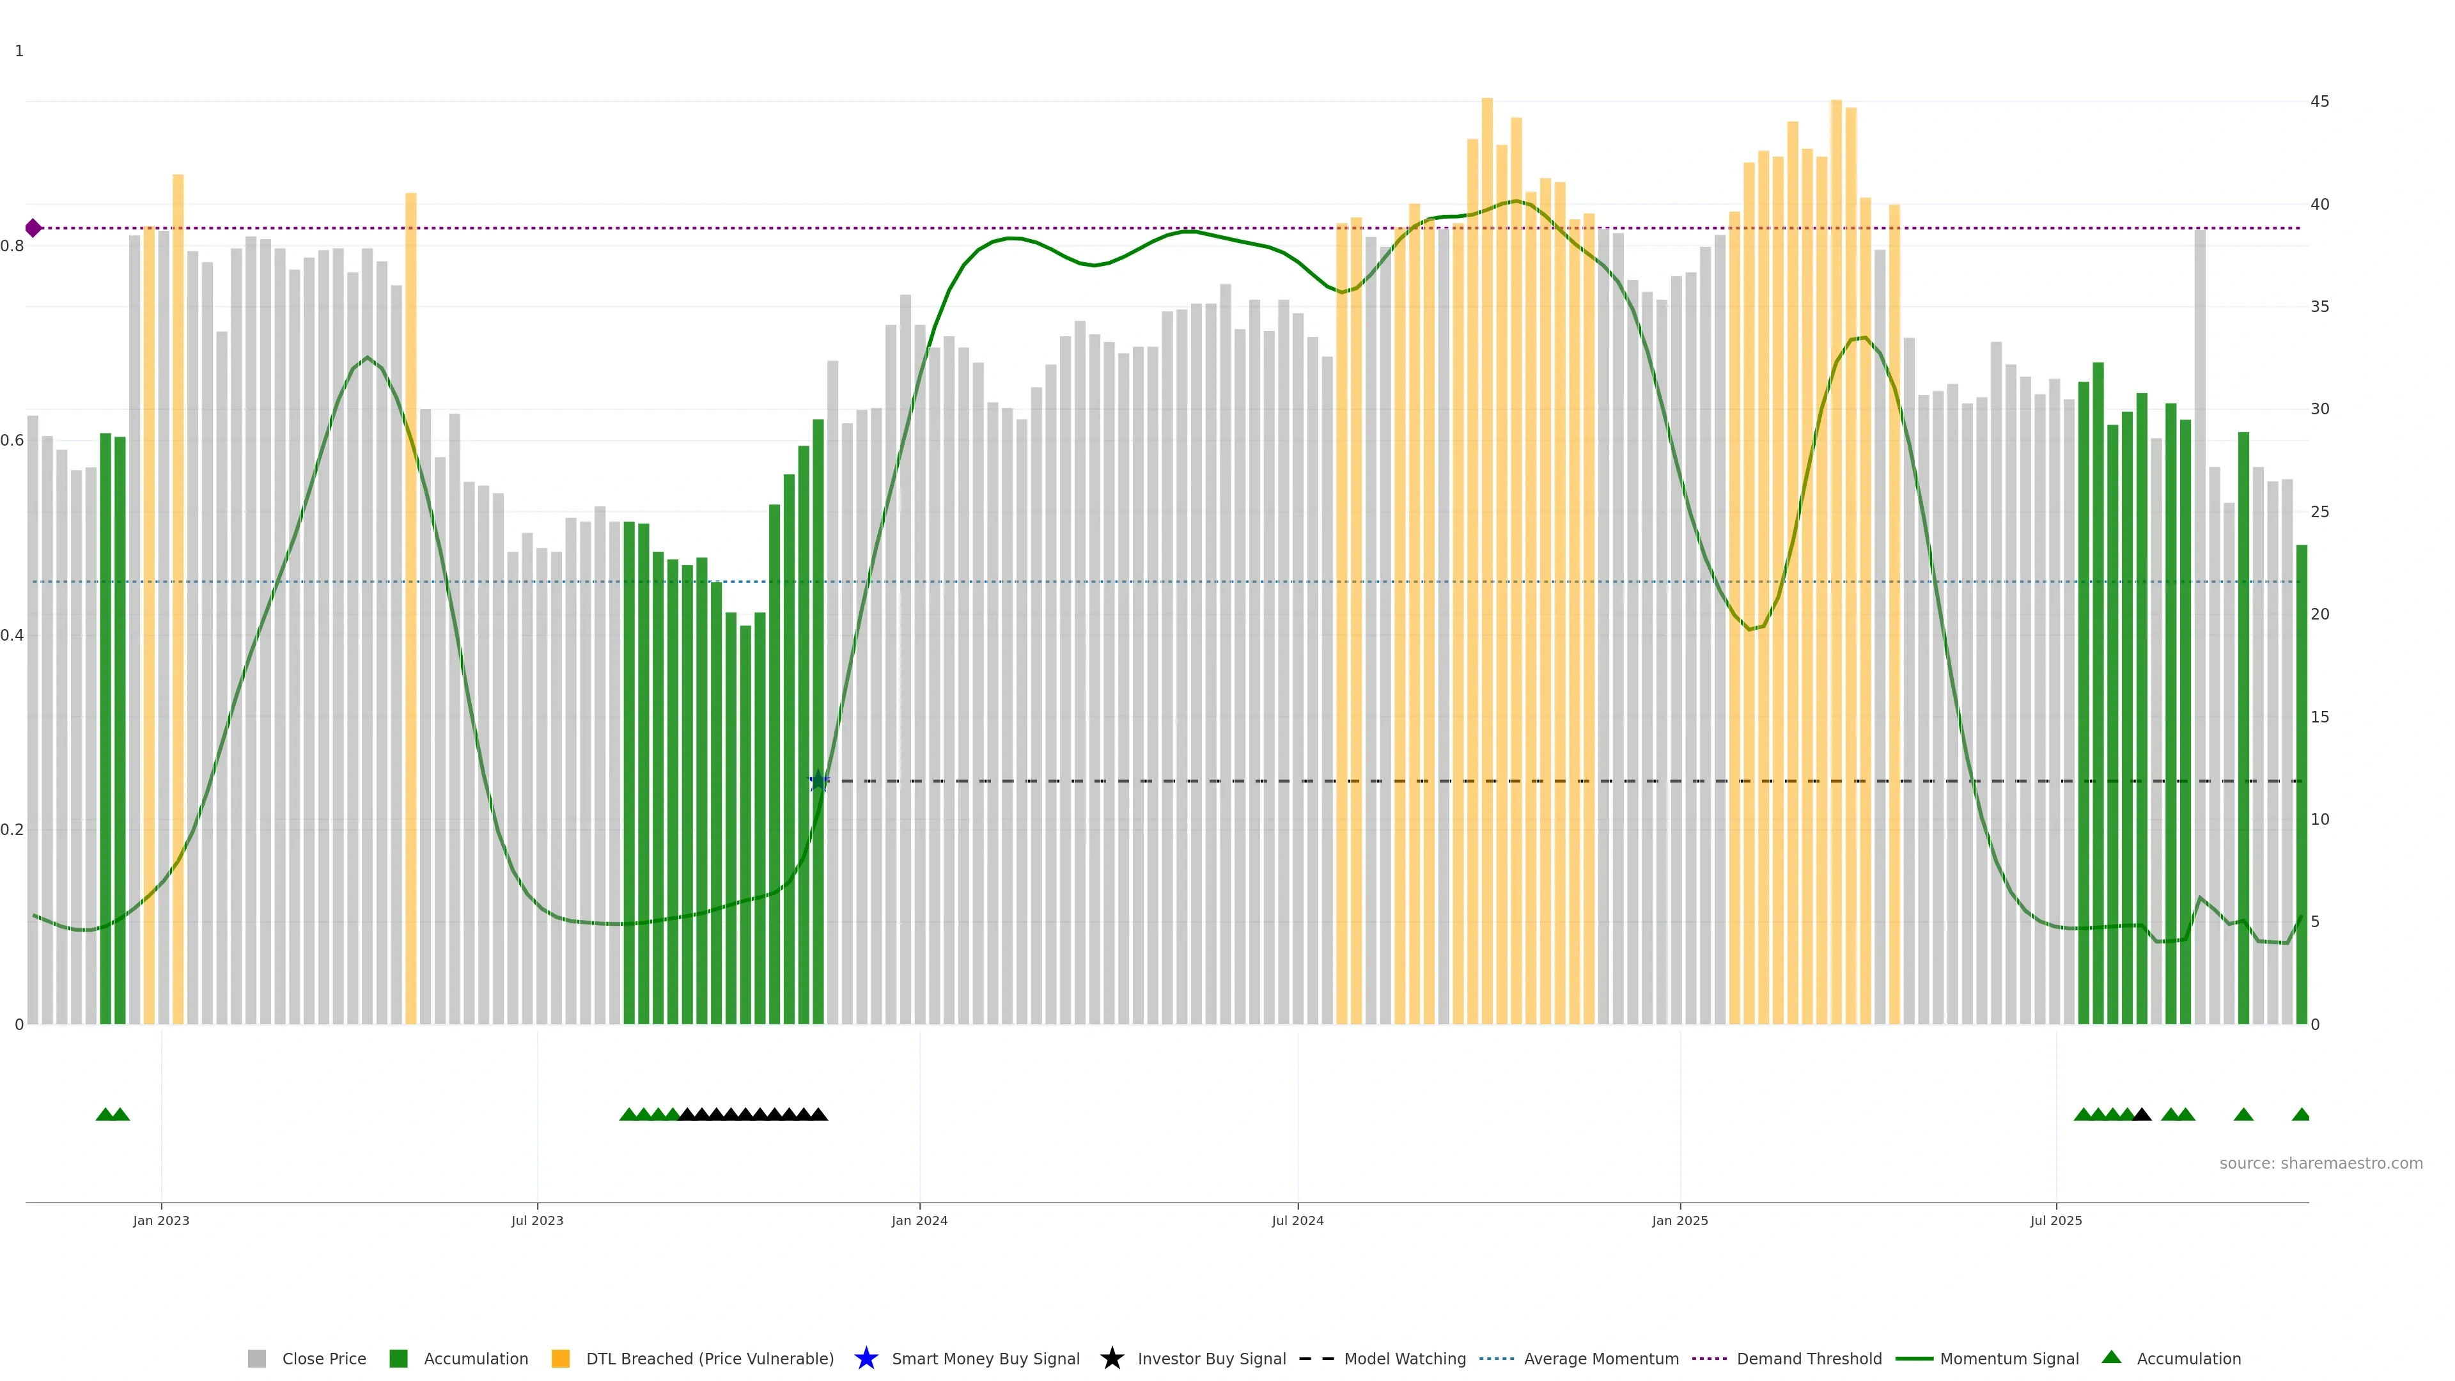Image resolution: width=2455 pixels, height=1381 pixels.
Task: Click the source: sharemaestro.com text
Action: pos(2321,1163)
